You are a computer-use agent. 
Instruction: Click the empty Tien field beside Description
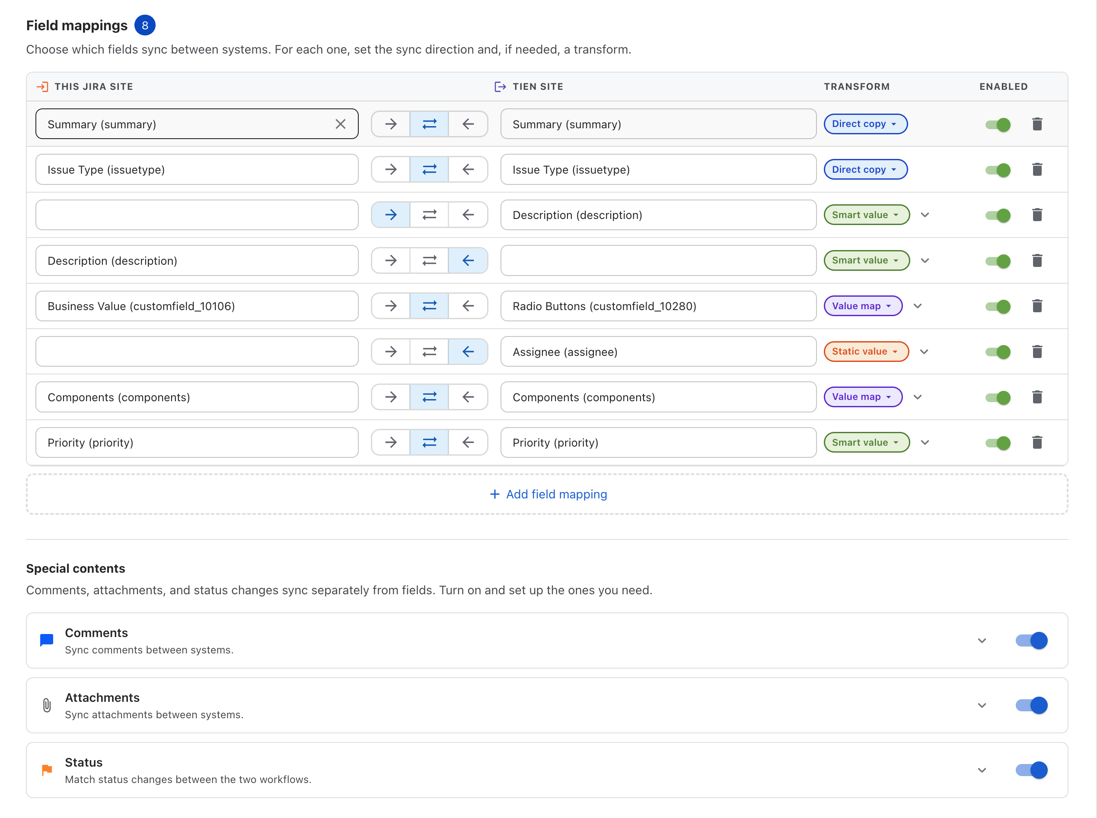click(x=658, y=260)
